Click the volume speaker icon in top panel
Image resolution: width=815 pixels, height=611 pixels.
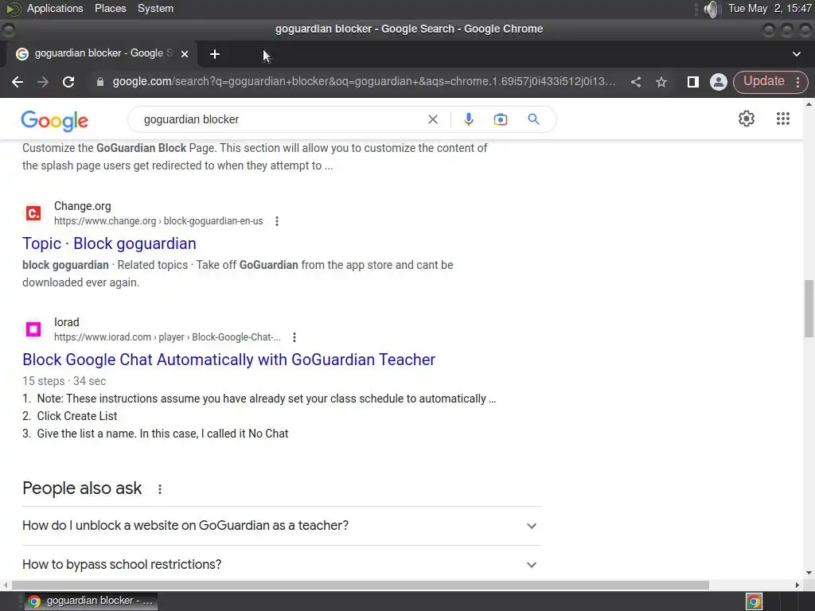[x=711, y=9]
